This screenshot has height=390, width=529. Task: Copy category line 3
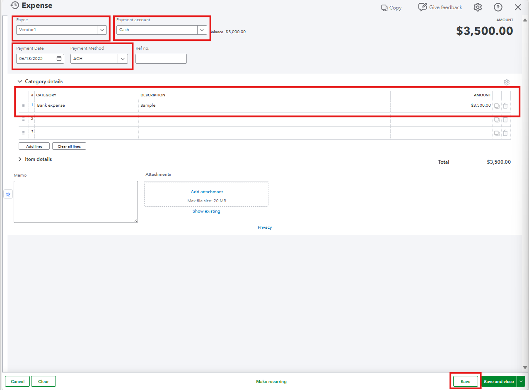[x=497, y=133]
